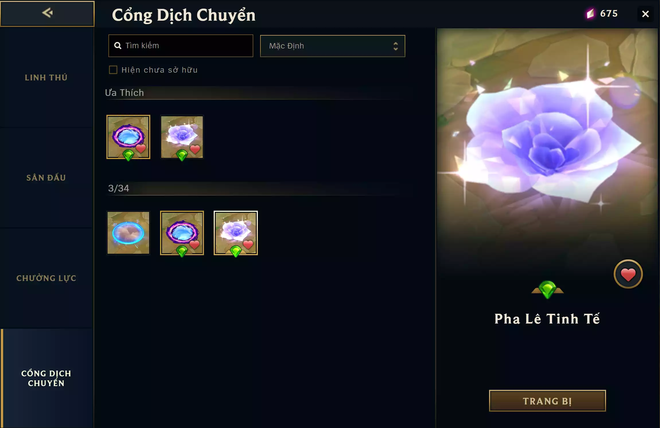Switch to the Sân Đấu tab
The width and height of the screenshot is (660, 428).
pos(46,178)
